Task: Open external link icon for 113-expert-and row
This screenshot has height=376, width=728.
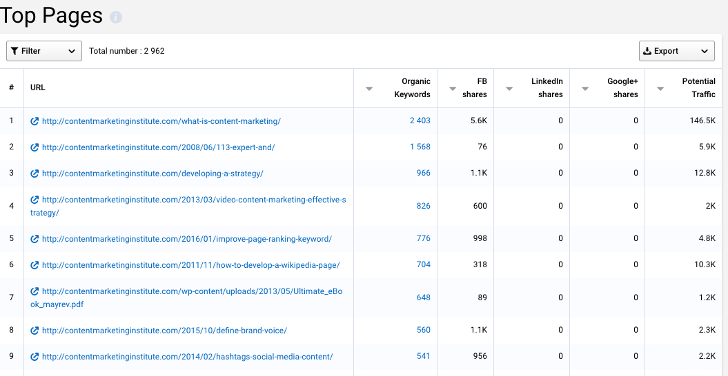Action: 35,147
